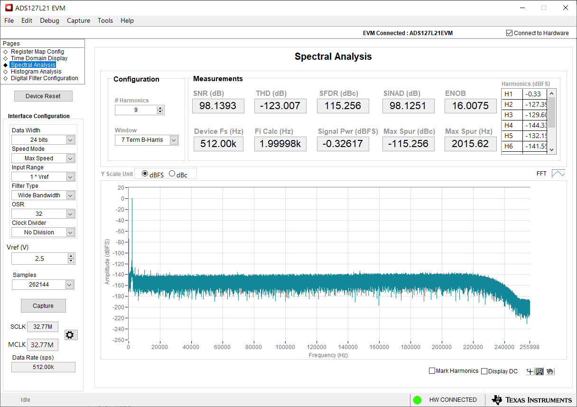Screen dimensions: 577x407
Task: Open the Capture menu
Action: point(78,20)
